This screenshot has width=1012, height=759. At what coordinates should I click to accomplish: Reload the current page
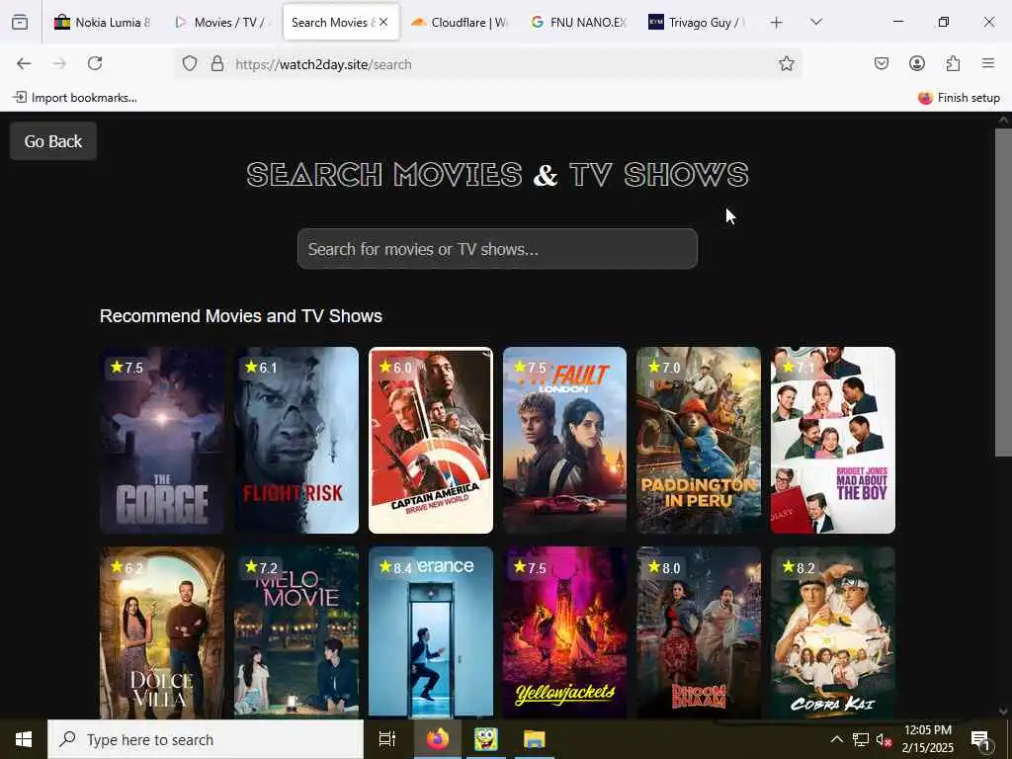point(95,63)
